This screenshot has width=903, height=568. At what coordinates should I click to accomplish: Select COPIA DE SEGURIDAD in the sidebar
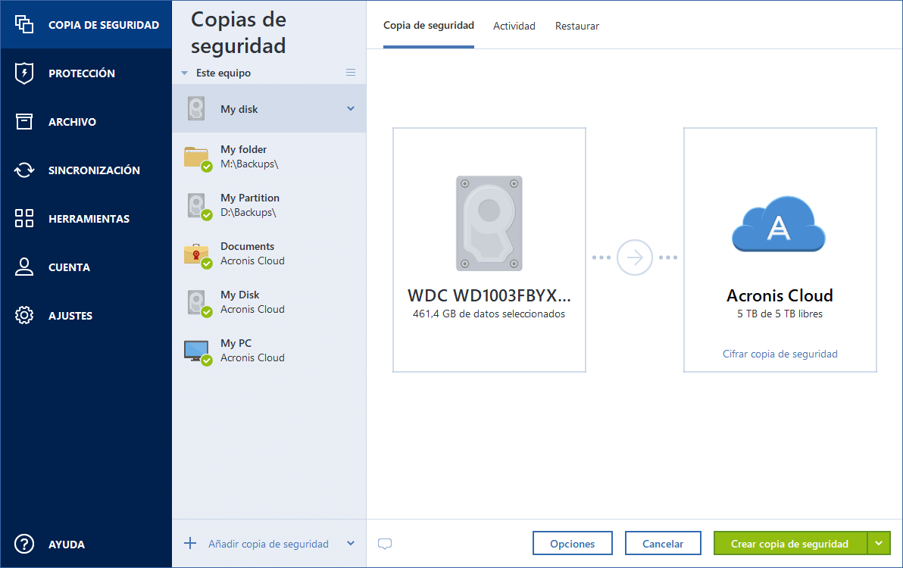pyautogui.click(x=86, y=24)
